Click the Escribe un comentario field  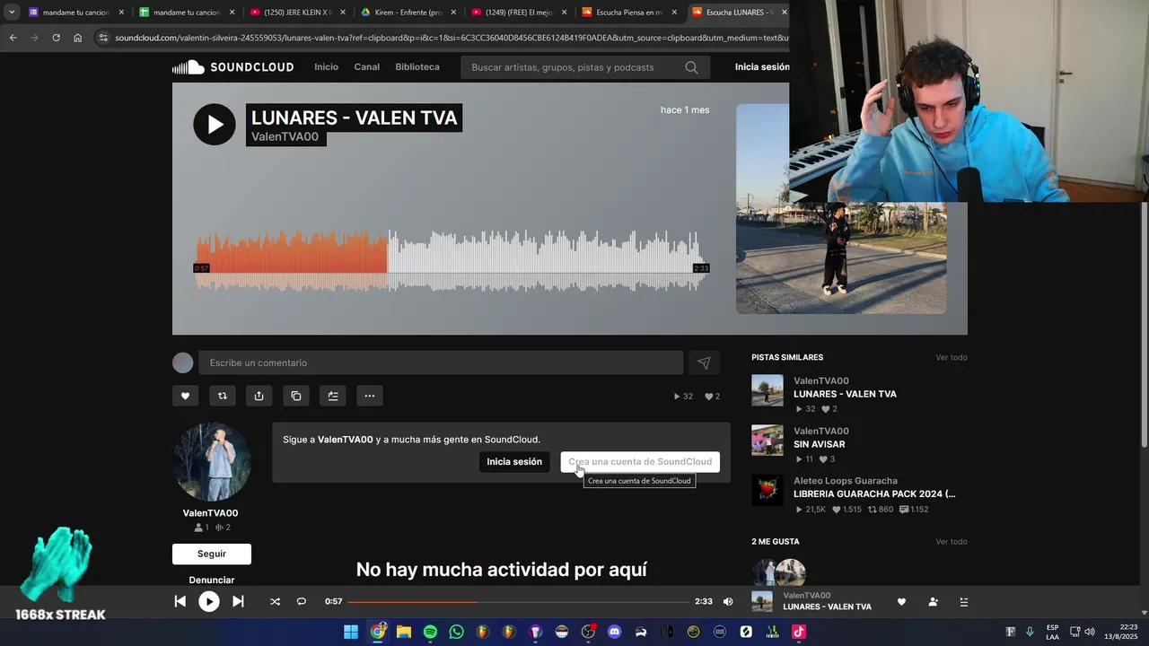point(441,362)
